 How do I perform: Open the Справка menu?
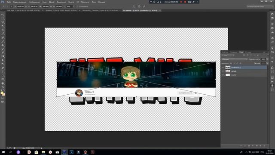pyautogui.click(x=101, y=2)
